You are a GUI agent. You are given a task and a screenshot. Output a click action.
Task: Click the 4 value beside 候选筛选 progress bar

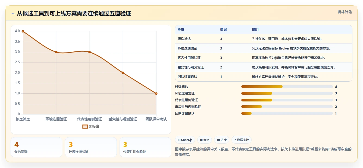pyautogui.click(x=336, y=87)
